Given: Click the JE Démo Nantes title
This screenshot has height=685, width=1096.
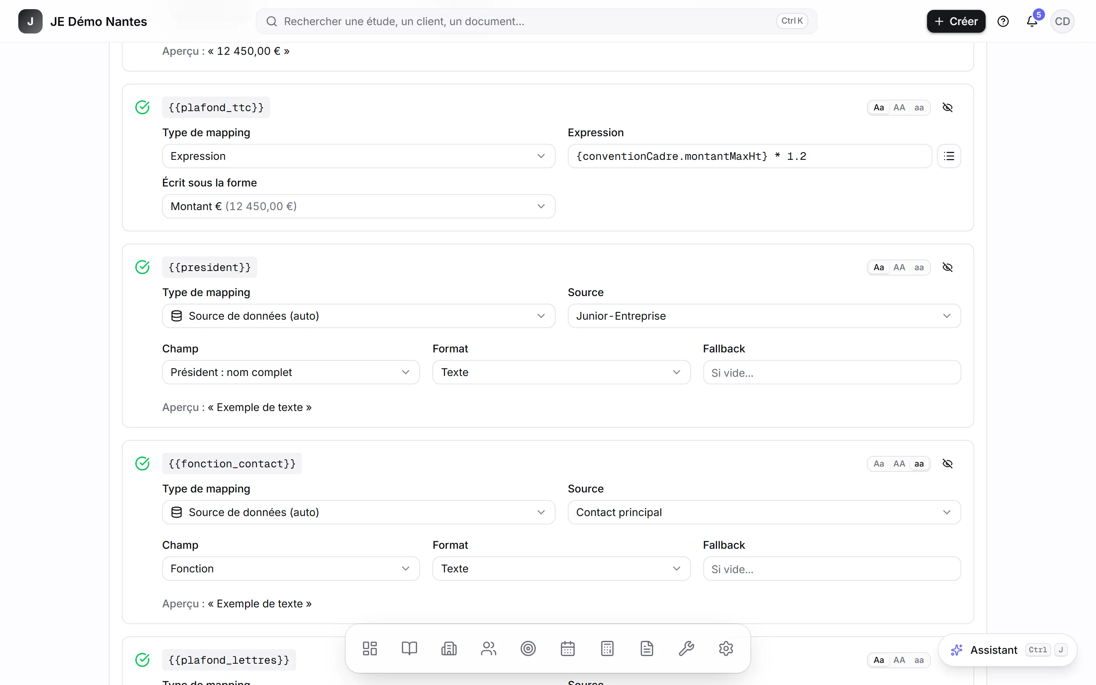Looking at the screenshot, I should pos(99,21).
